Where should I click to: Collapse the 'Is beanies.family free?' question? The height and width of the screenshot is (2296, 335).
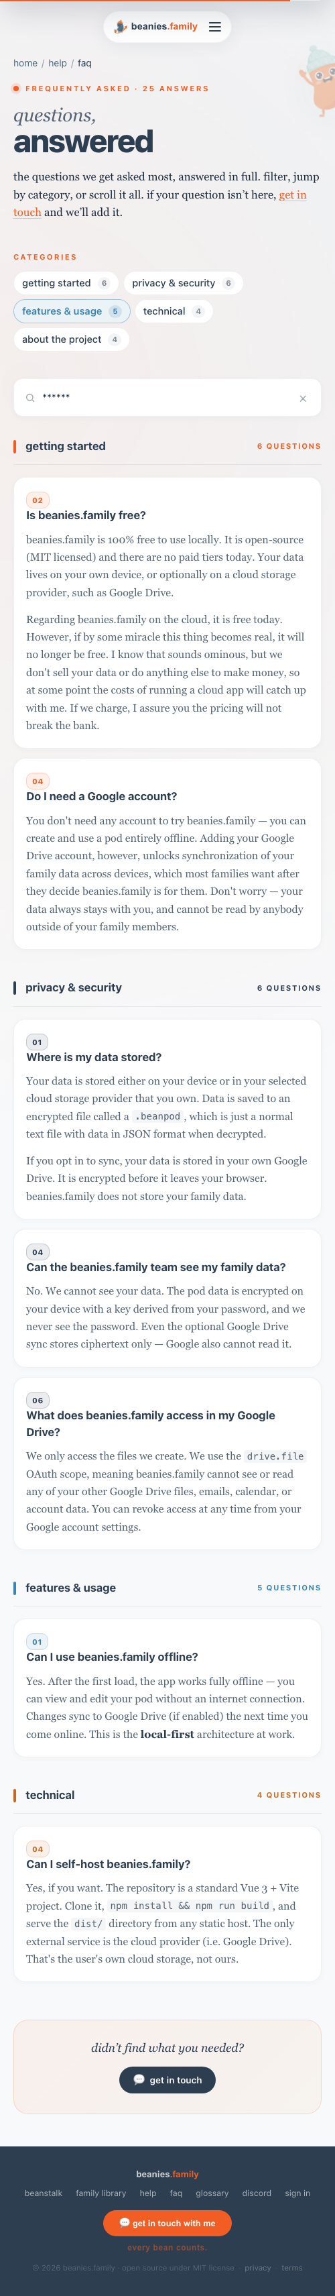(x=86, y=515)
